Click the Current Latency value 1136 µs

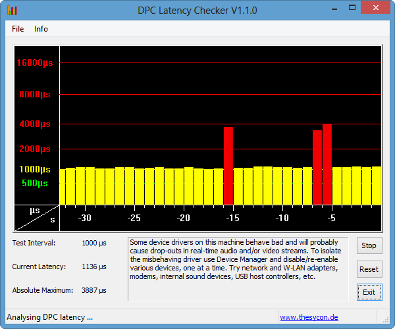click(x=94, y=267)
